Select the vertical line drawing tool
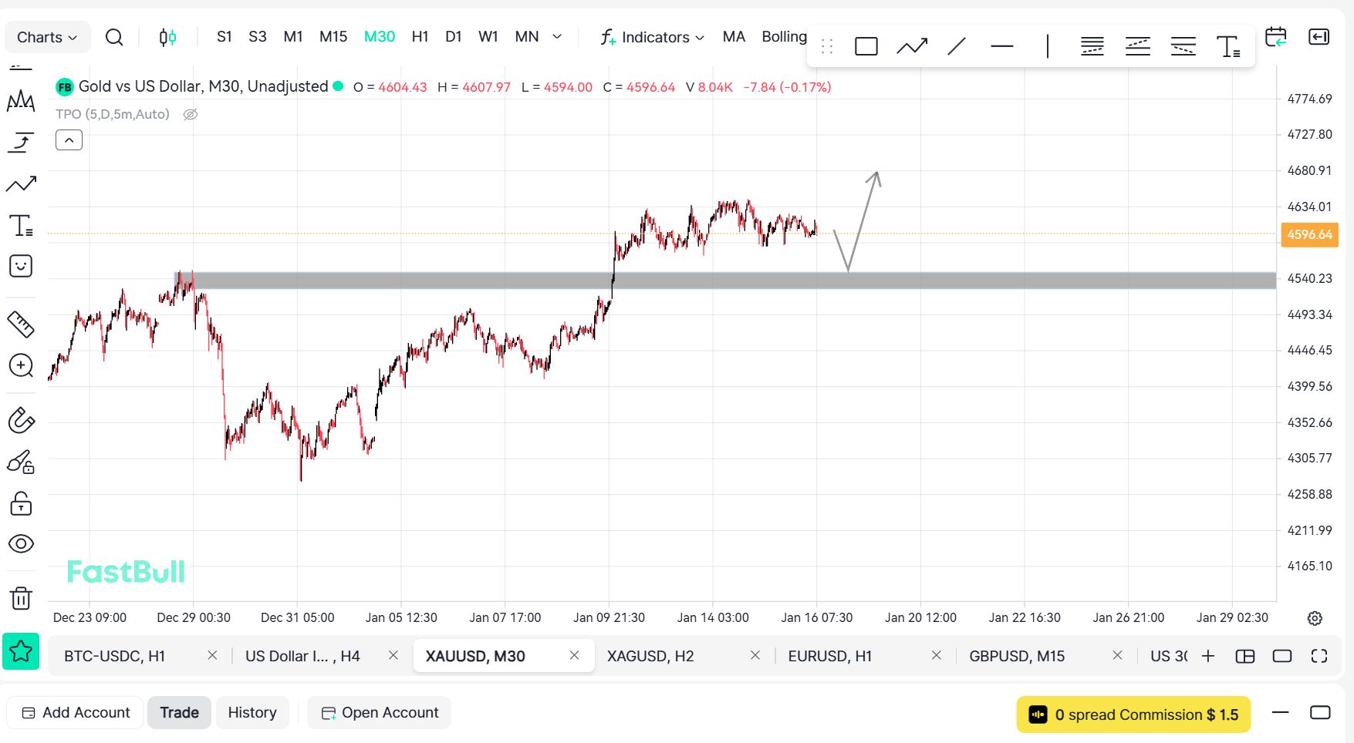Image resolution: width=1354 pixels, height=743 pixels. point(1047,47)
